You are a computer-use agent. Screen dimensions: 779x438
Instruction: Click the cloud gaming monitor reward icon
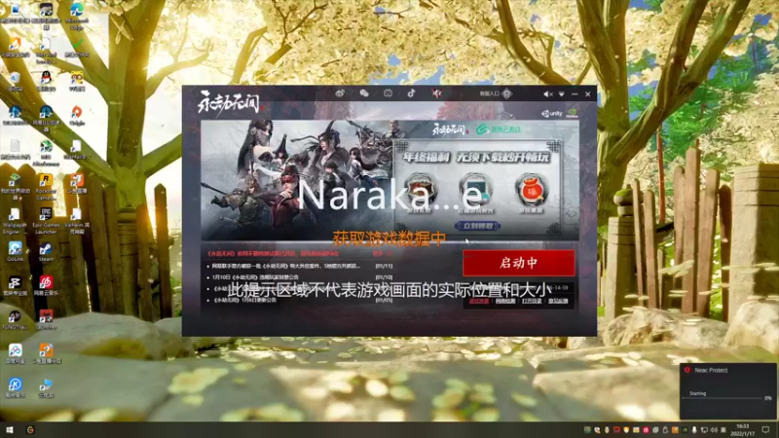point(475,188)
